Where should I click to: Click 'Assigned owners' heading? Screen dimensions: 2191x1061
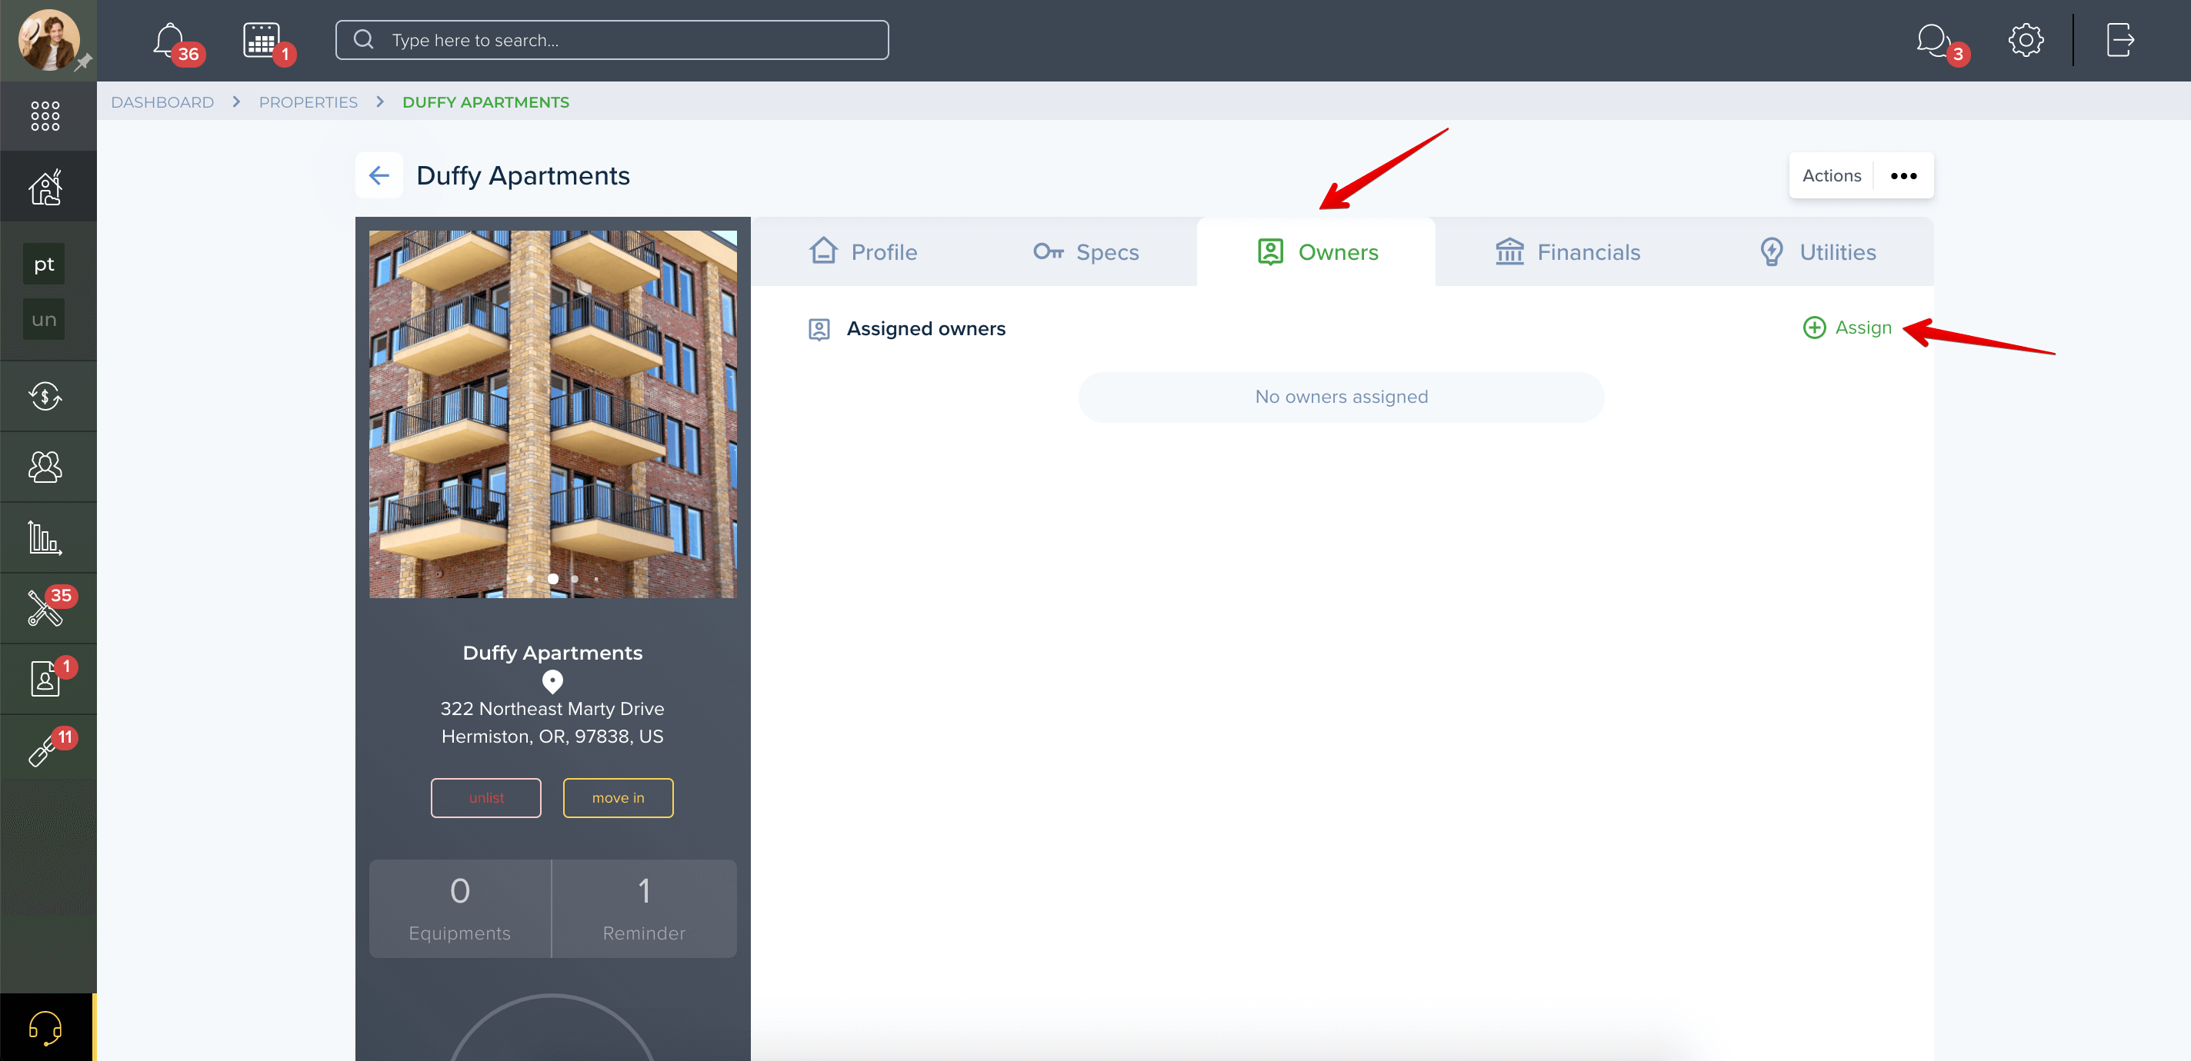pyautogui.click(x=926, y=329)
